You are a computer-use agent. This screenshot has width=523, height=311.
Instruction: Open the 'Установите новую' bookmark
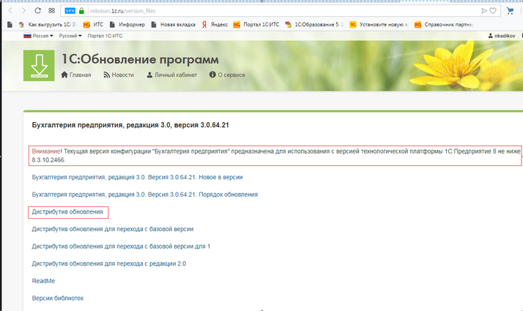click(x=379, y=24)
